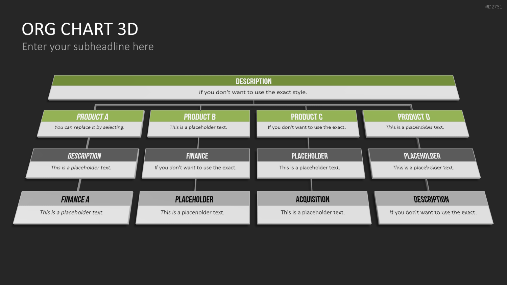Select the PRODUCT B header
This screenshot has height=285, width=507.
(200, 117)
